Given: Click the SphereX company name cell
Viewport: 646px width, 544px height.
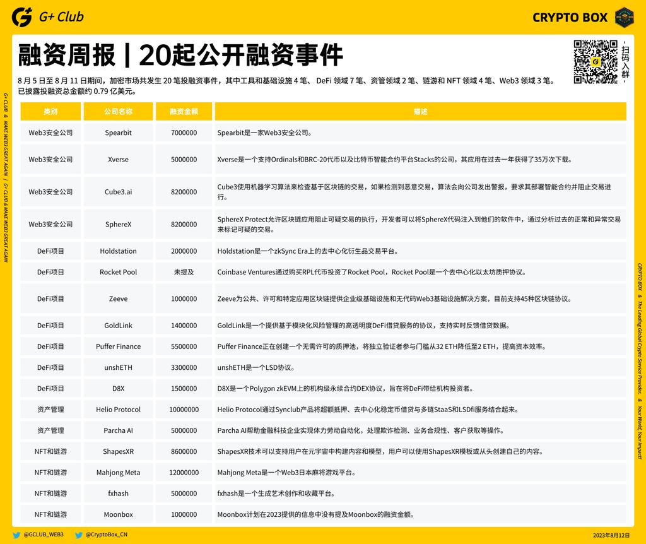Looking at the screenshot, I should click(x=118, y=224).
